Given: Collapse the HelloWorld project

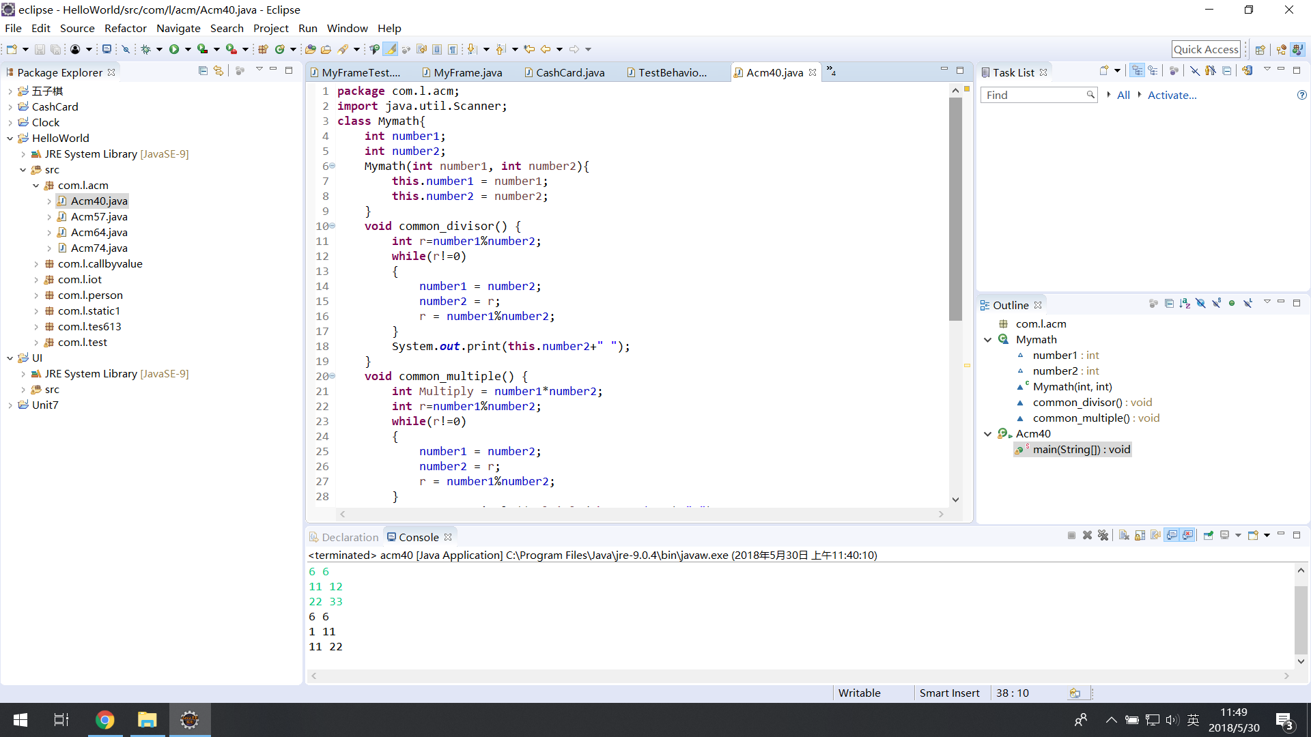Looking at the screenshot, I should click(x=10, y=139).
